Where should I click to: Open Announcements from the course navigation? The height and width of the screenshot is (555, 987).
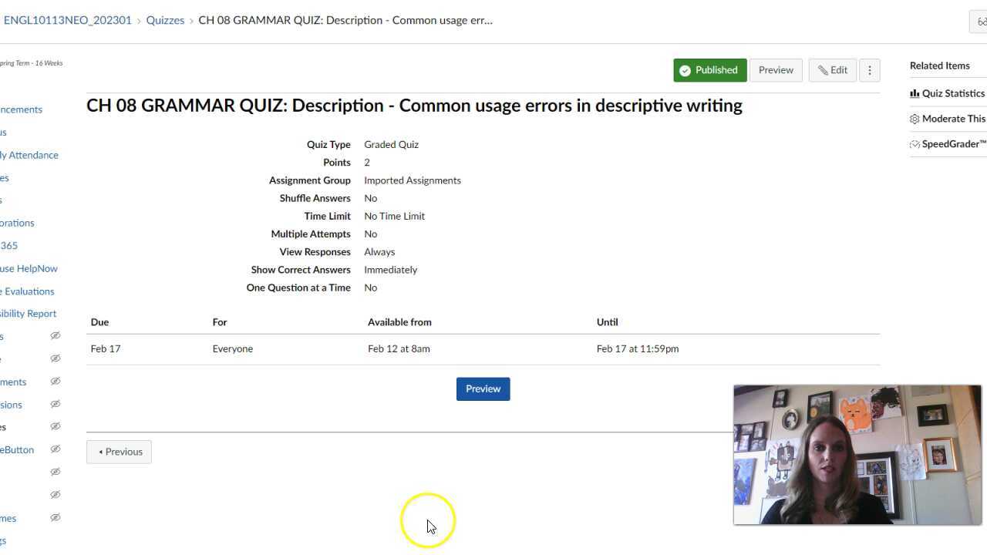[x=21, y=109]
